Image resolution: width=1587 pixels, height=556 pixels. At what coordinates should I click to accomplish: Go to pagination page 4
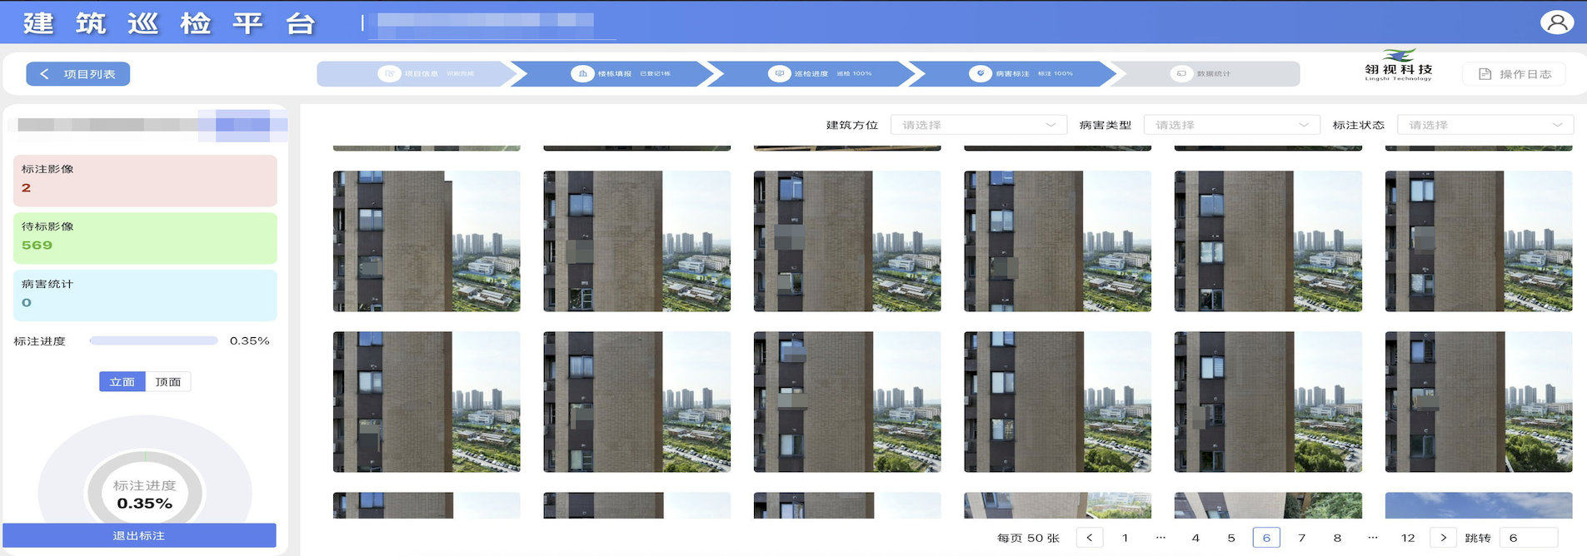coord(1195,538)
